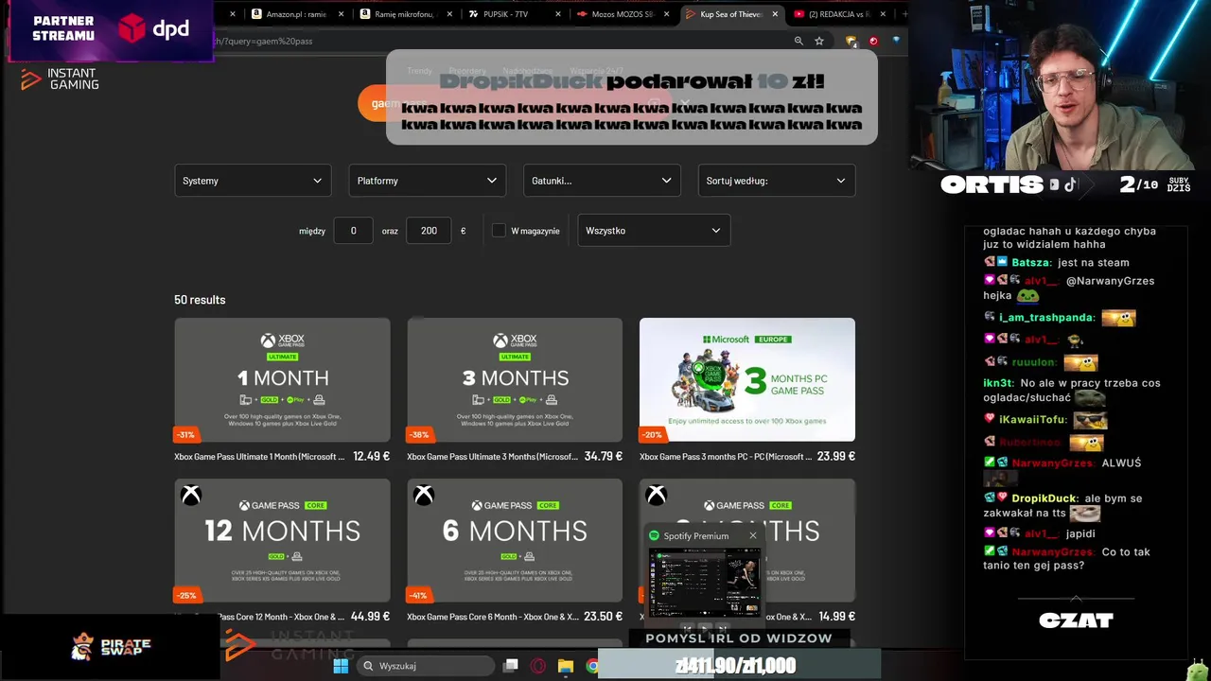
Task: Open Xbox Game Pass Ultimate 3 Months card
Action: point(515,379)
